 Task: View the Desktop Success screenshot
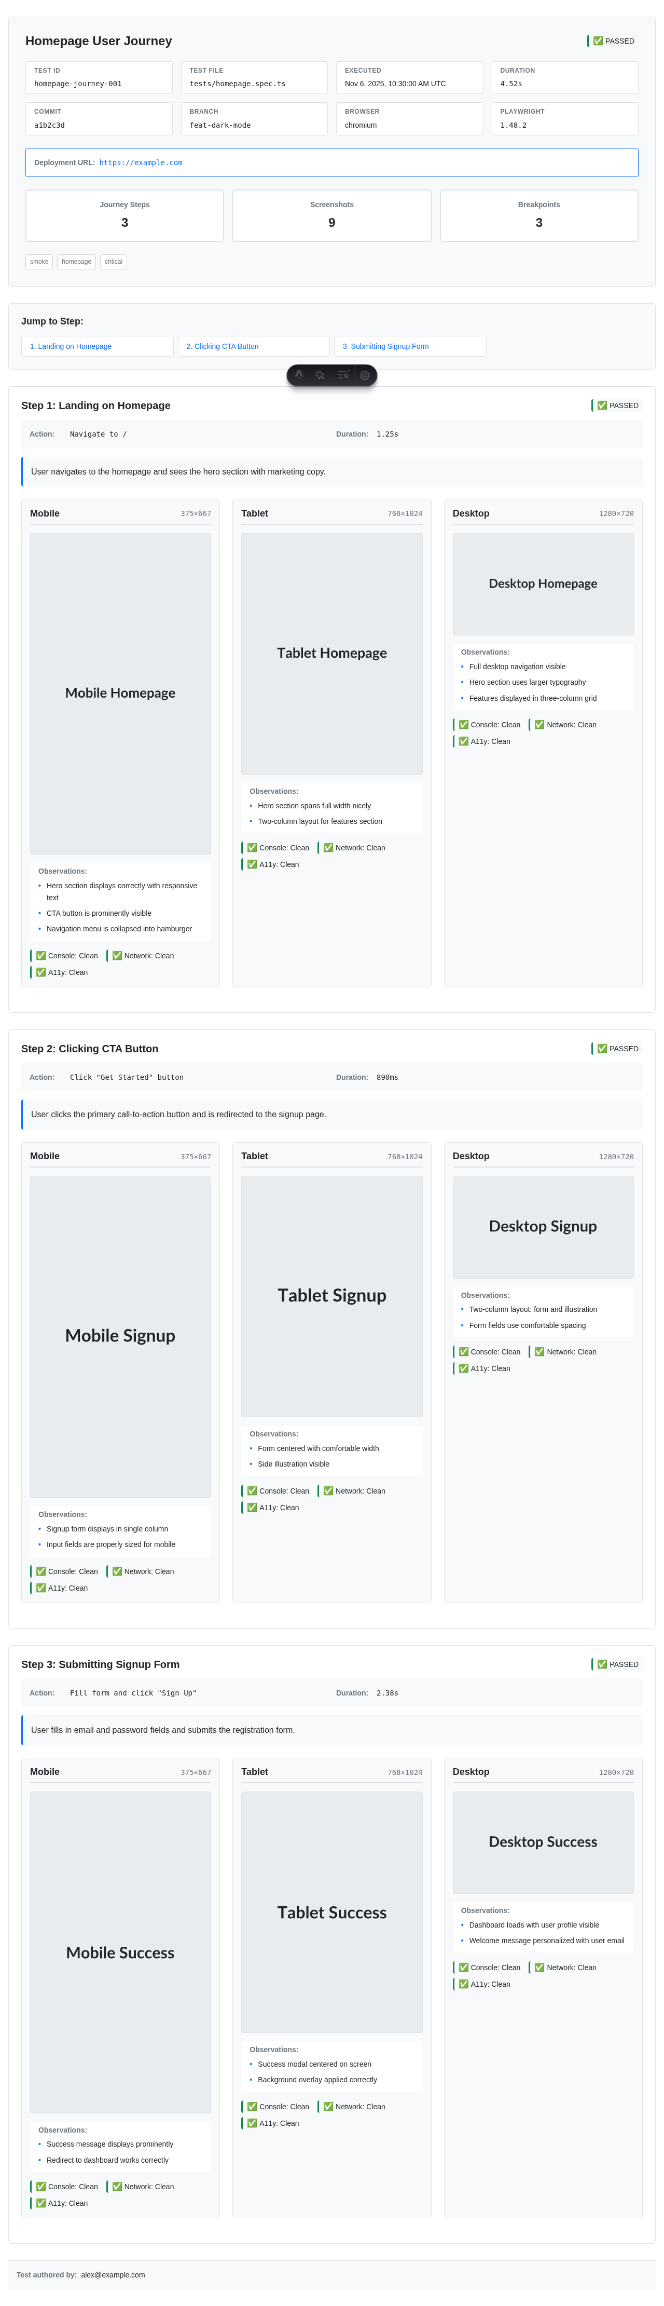(x=542, y=1842)
